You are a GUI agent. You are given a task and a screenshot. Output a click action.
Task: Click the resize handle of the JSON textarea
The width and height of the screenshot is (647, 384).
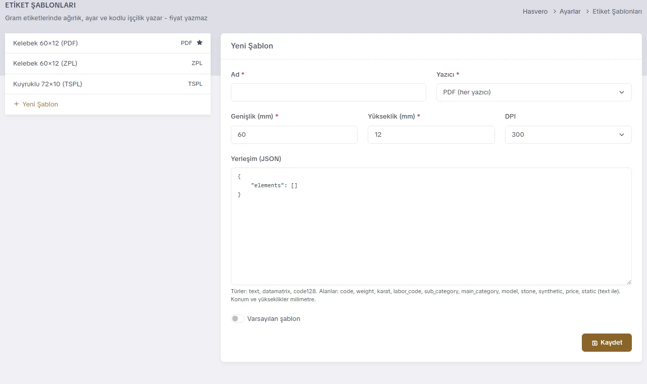pos(629,282)
